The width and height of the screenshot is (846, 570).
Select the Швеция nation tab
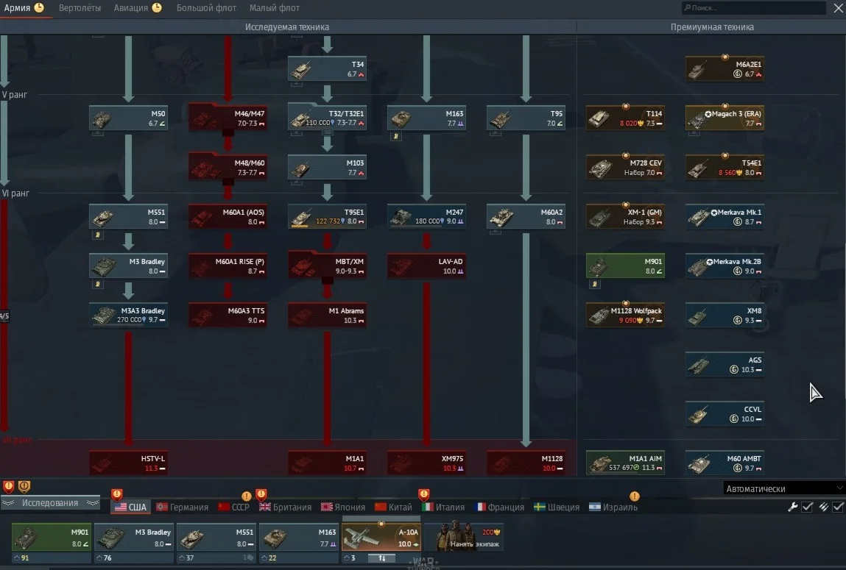(558, 507)
